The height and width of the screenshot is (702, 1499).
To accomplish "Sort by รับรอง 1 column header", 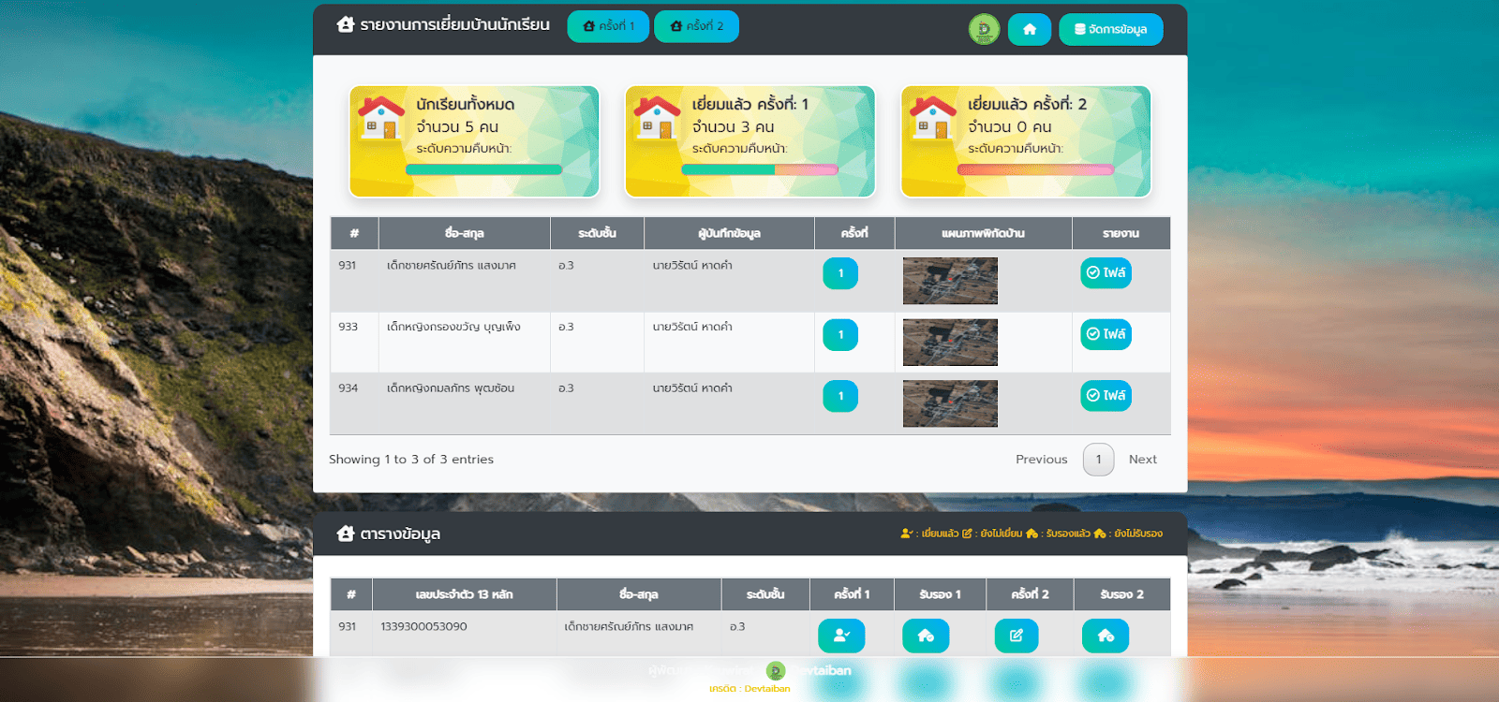I will [940, 594].
